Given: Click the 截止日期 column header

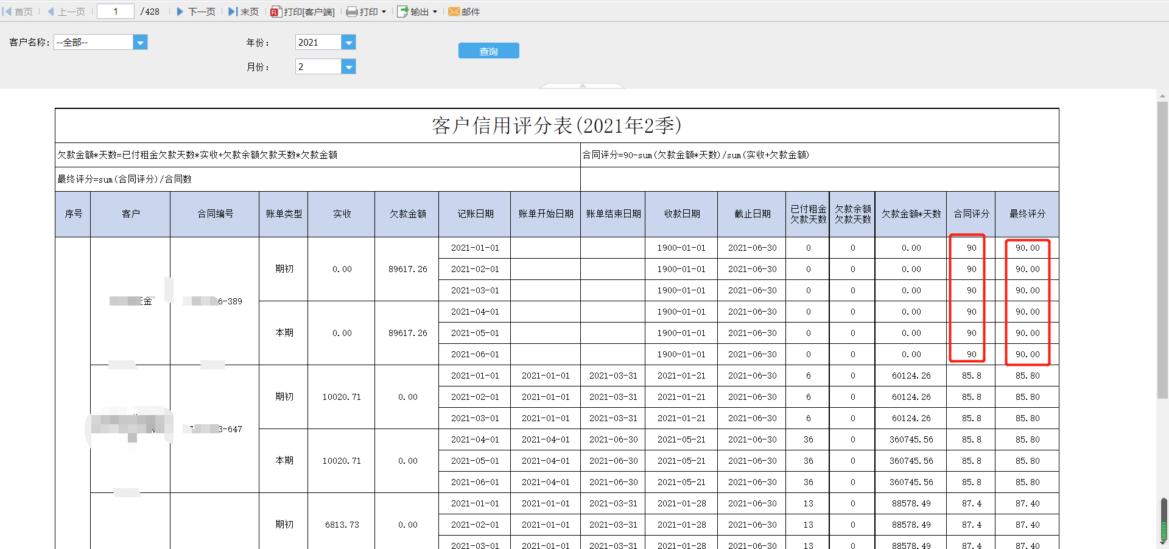Looking at the screenshot, I should [753, 214].
